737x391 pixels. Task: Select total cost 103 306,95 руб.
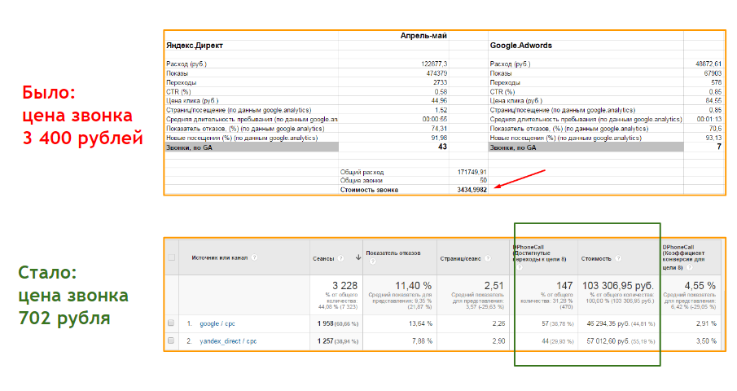pos(618,286)
